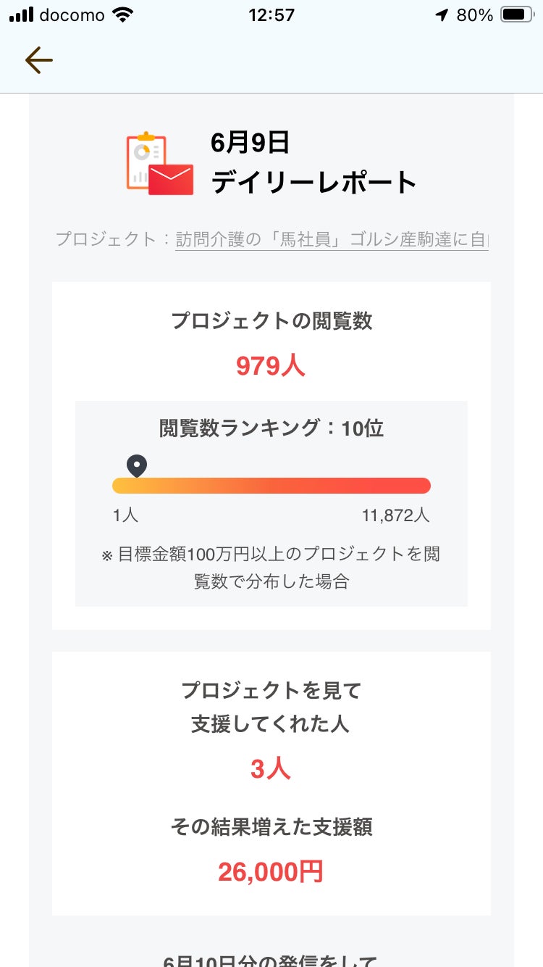The width and height of the screenshot is (543, 967).
Task: Tap the 3人 supporters count
Action: pos(271,769)
